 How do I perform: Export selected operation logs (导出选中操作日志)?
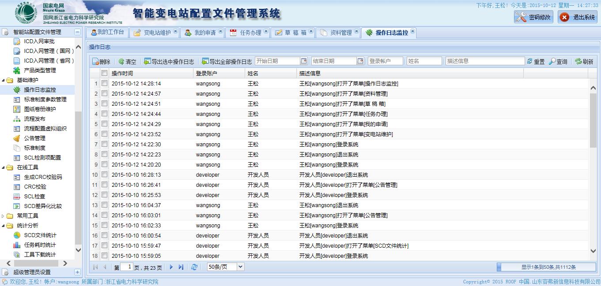coord(147,62)
